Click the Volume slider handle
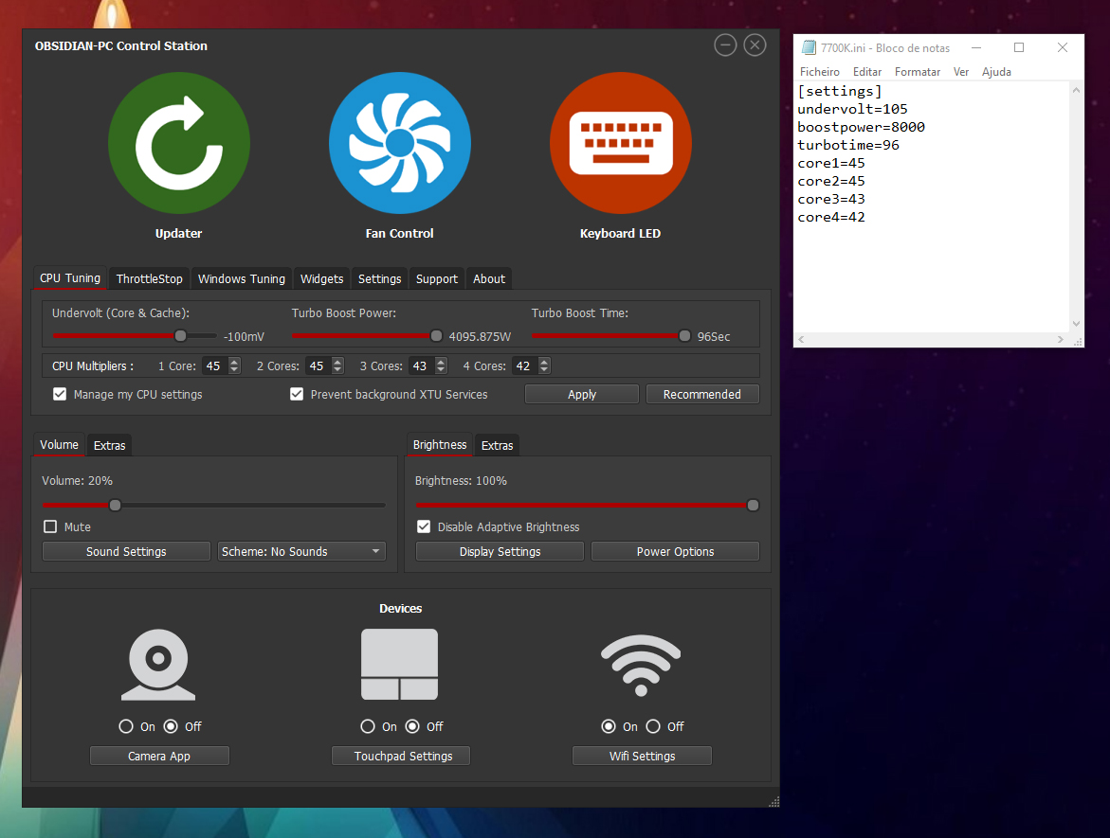 115,505
